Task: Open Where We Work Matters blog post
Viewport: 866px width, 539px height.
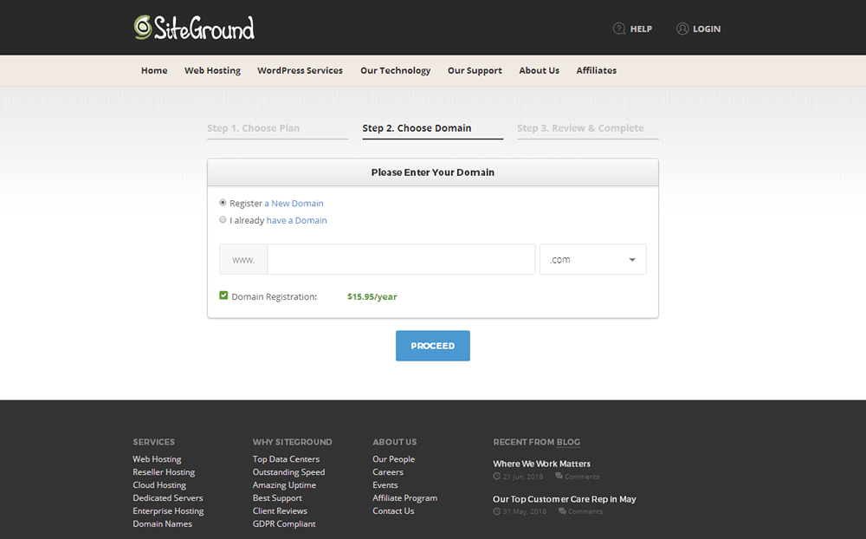Action: point(542,464)
